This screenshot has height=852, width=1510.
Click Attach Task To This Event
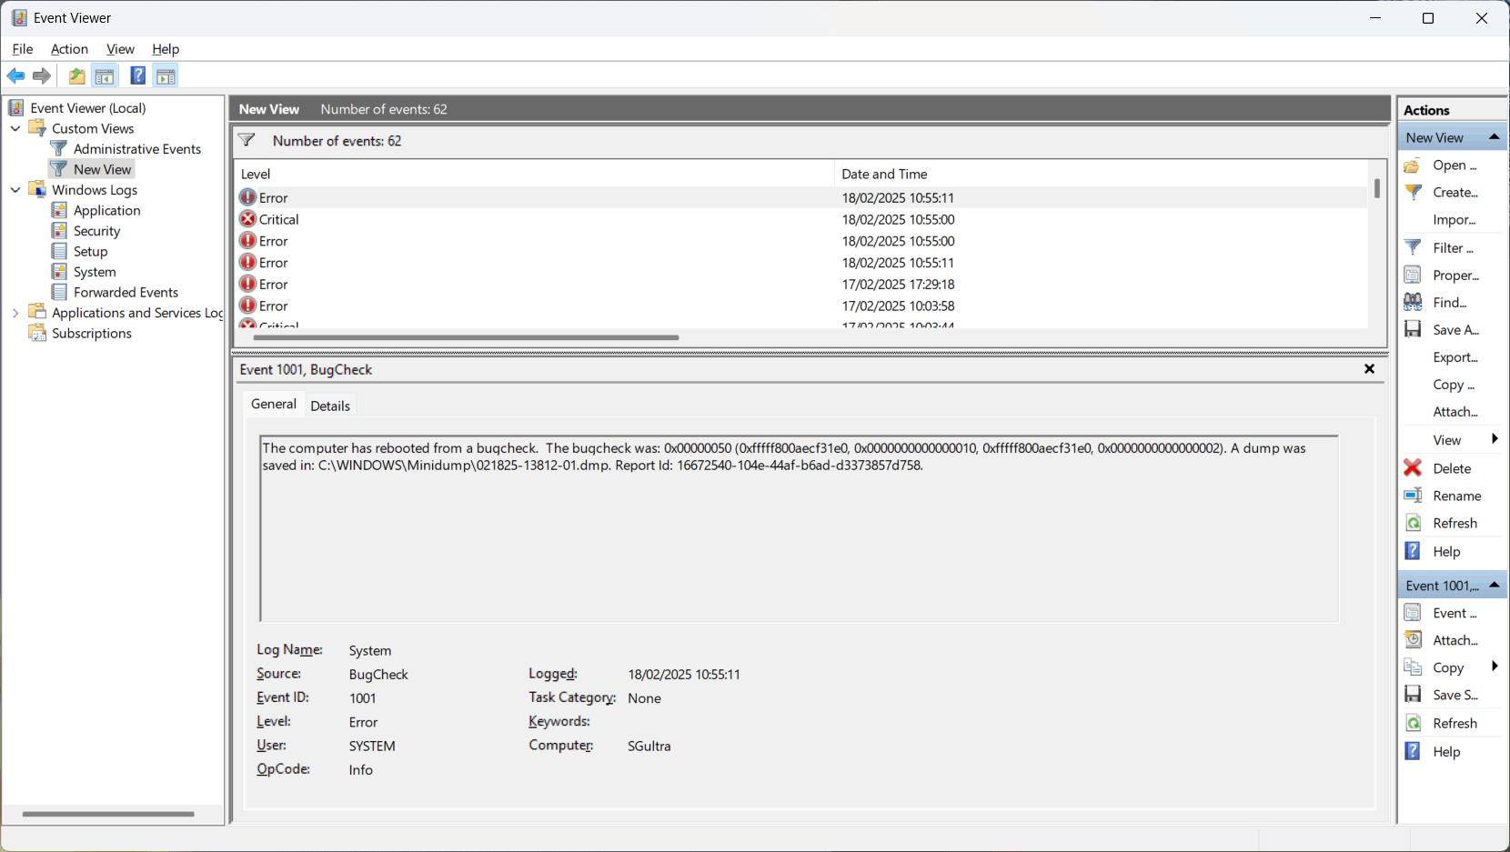pos(1454,640)
